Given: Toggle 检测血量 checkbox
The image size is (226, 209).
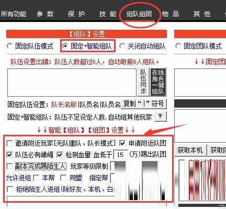Looking at the screenshot, I should coord(60,155).
